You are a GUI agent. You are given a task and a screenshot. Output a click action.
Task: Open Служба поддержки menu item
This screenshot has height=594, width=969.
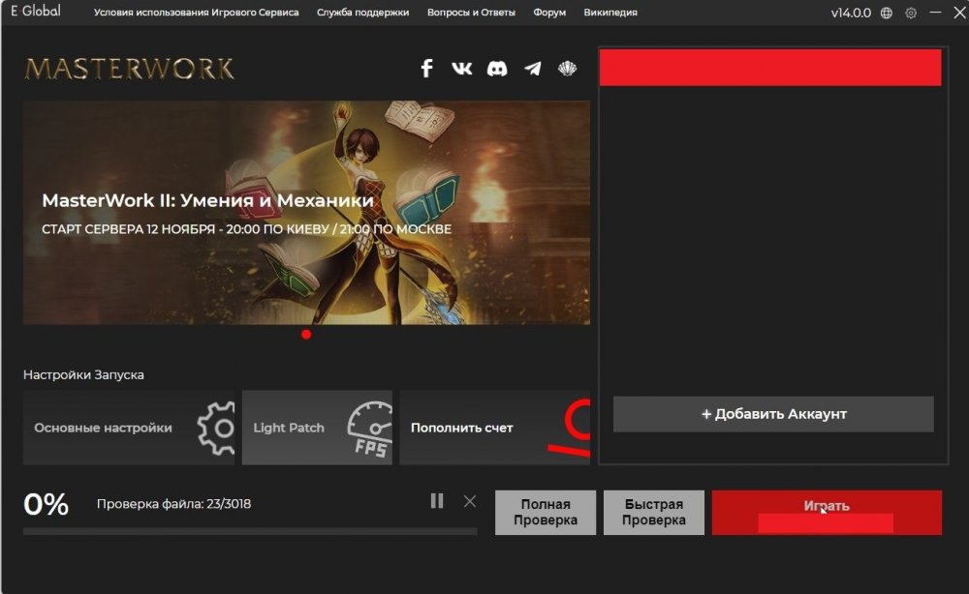(x=362, y=13)
